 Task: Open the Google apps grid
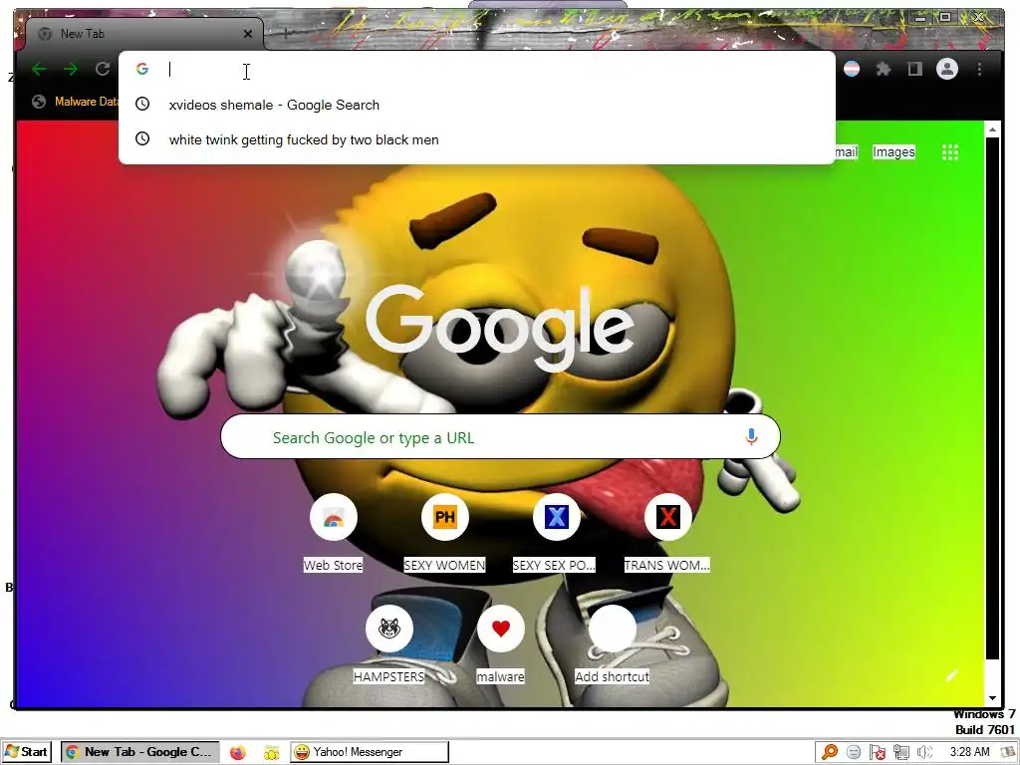point(950,152)
